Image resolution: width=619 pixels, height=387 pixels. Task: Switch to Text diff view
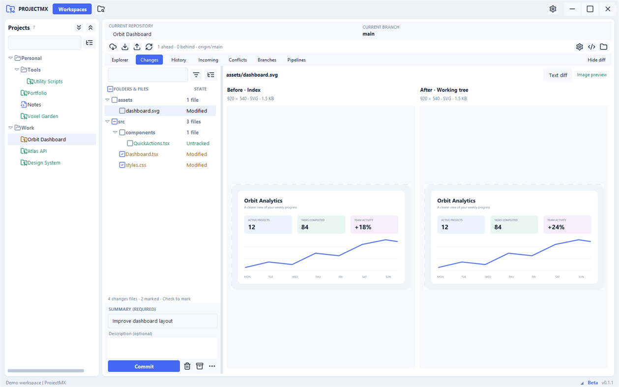558,75
